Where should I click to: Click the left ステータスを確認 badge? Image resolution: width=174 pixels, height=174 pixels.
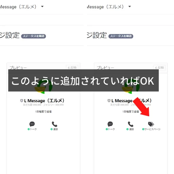(34, 36)
